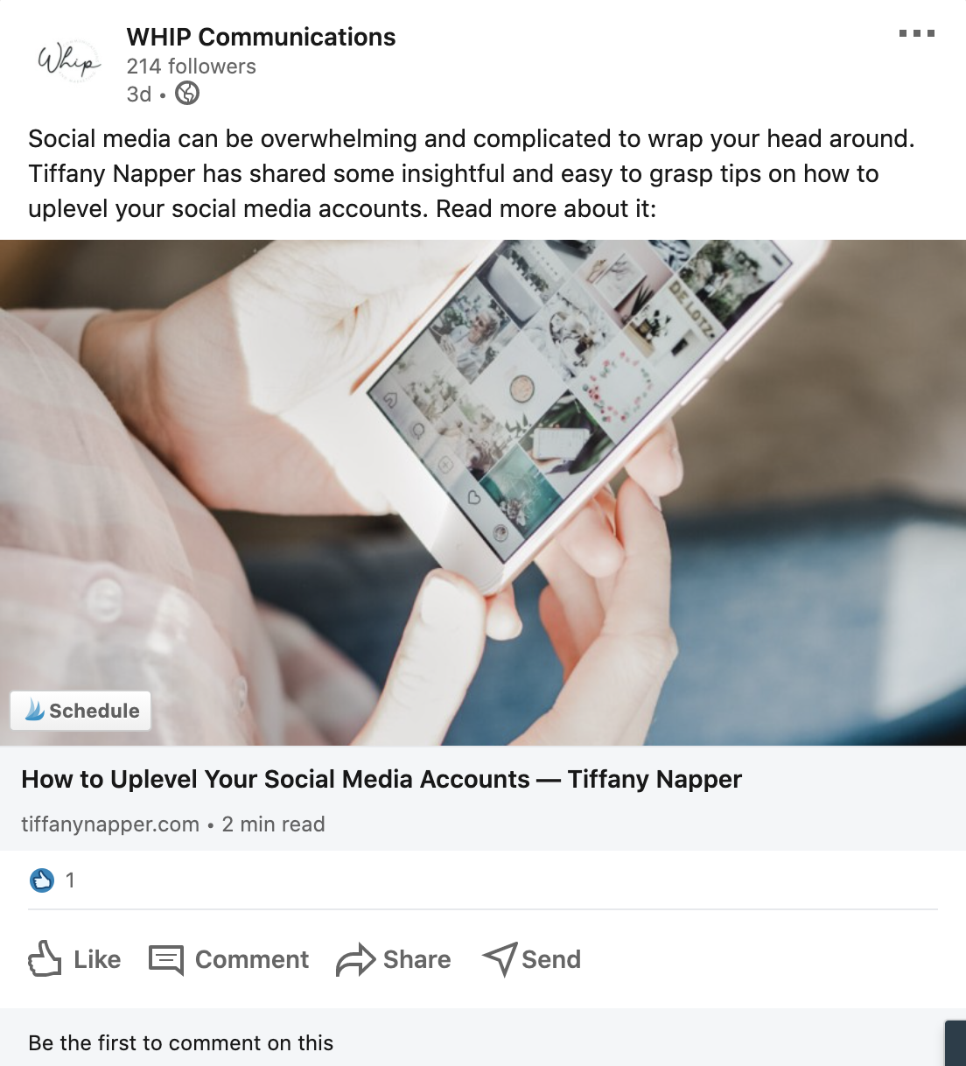Viewport: 966px width, 1066px height.
Task: Click the Share label
Action: (417, 959)
